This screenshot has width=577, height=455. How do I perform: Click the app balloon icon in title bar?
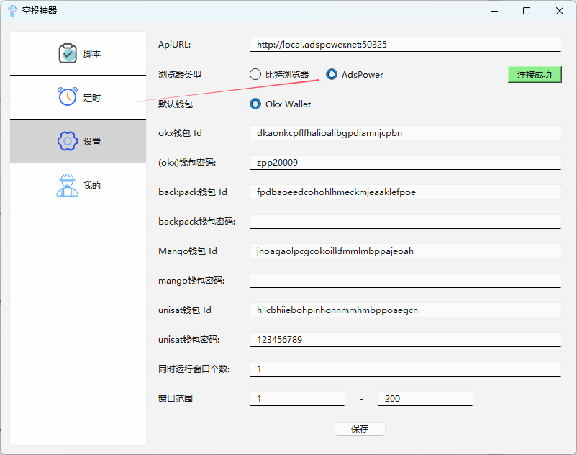12,11
